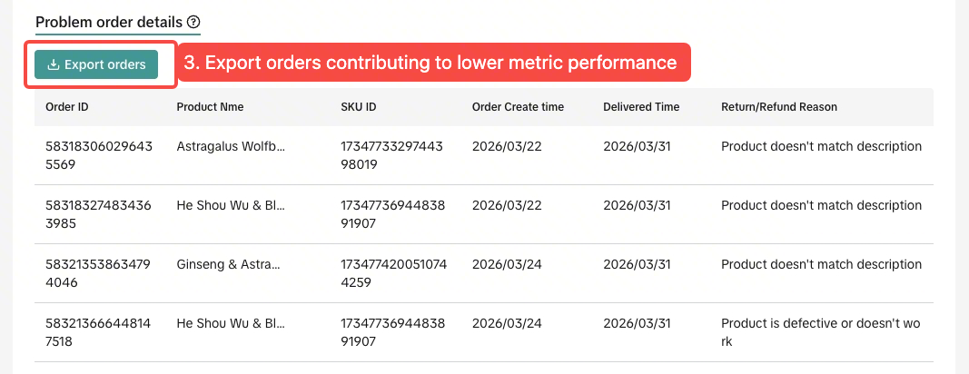Click the Product Nme column header

pyautogui.click(x=210, y=107)
